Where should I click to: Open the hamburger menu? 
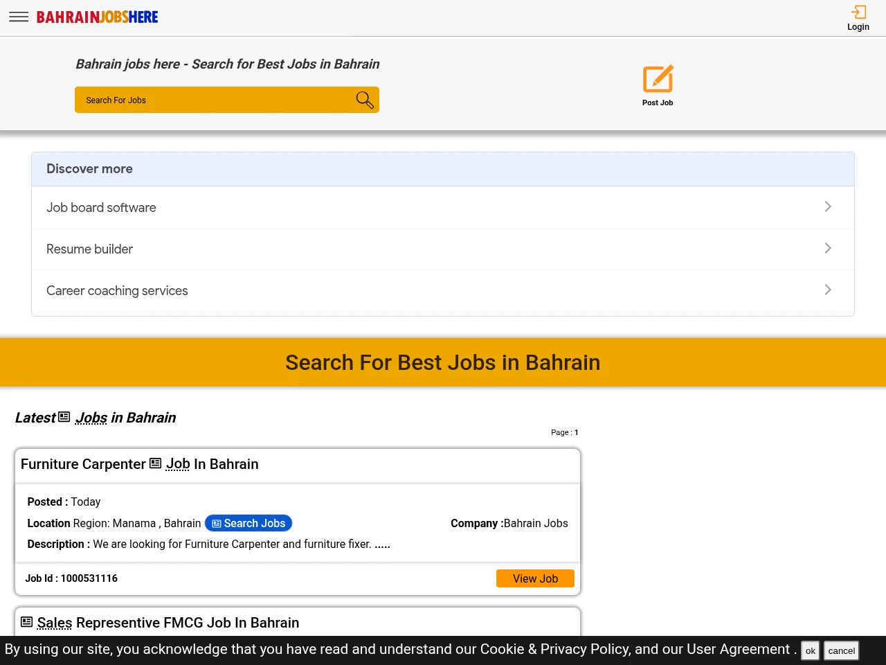tap(19, 17)
